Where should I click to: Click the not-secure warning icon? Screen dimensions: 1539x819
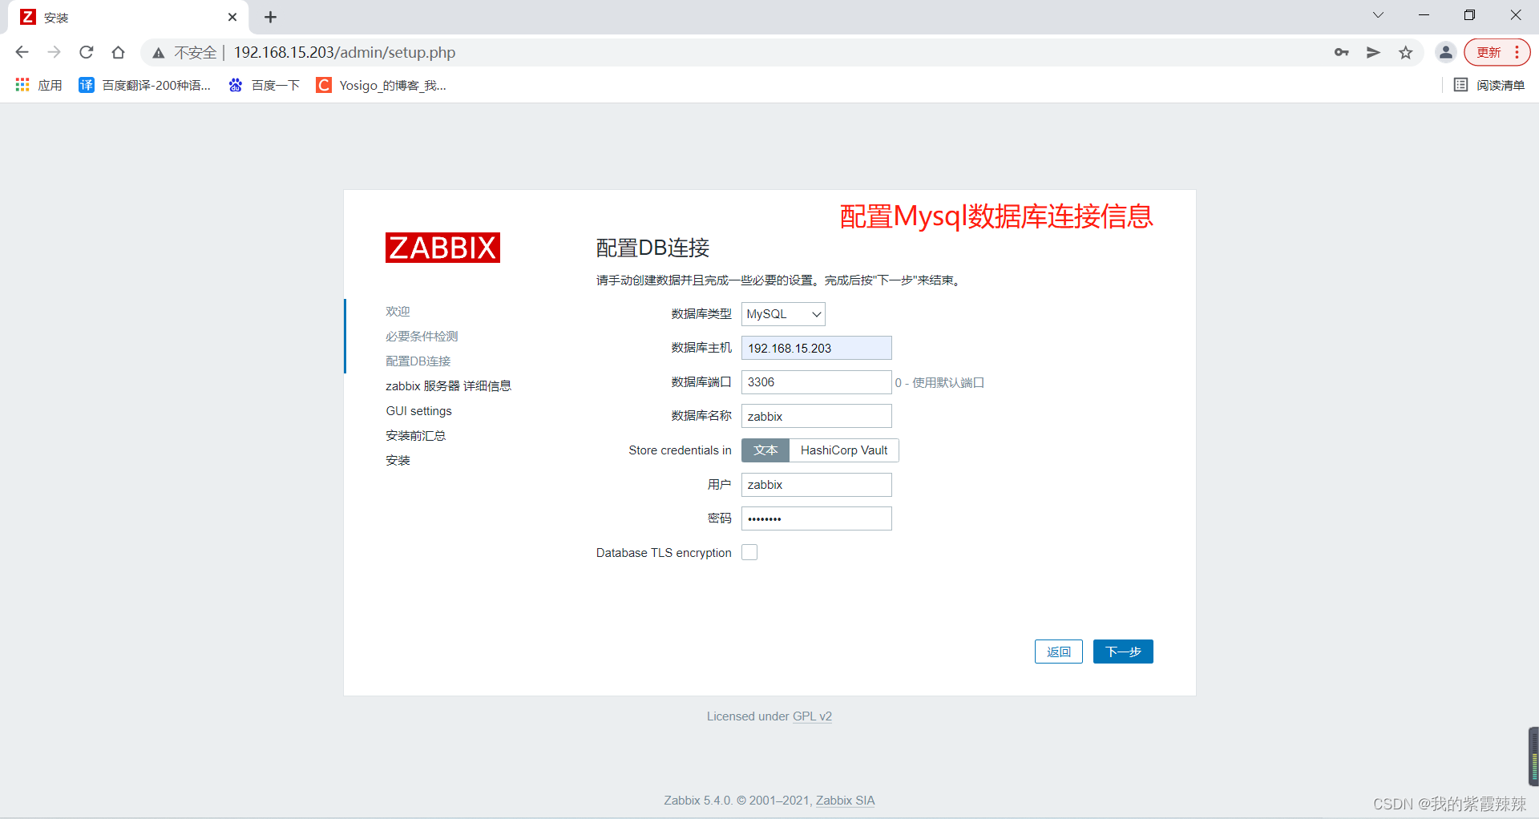(x=159, y=53)
